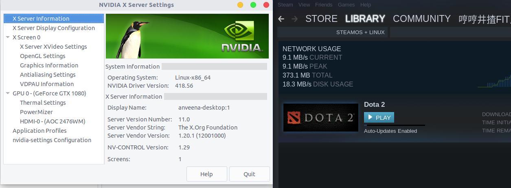Click the Server Version Number value 11.0
Screen dimensions: 511x188
coord(184,119)
